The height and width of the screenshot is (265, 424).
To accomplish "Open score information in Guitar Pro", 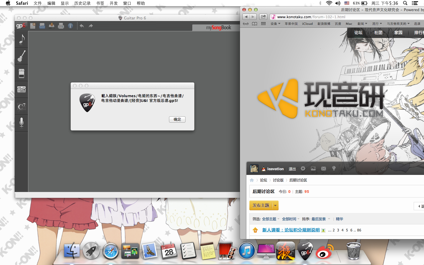I will tap(70, 26).
